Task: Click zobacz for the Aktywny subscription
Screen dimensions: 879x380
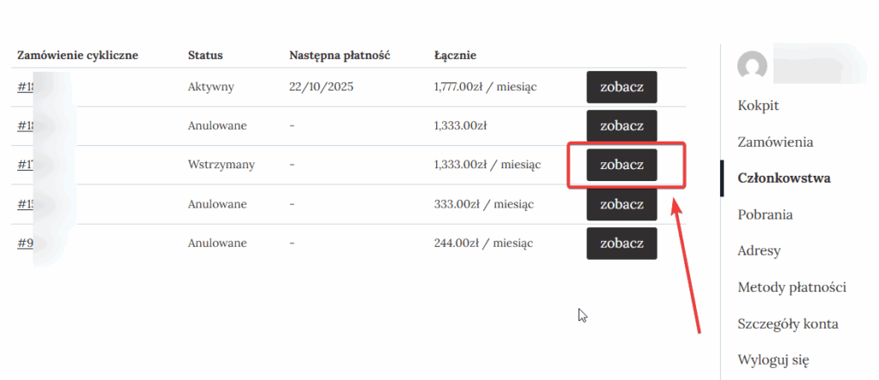Action: [621, 87]
